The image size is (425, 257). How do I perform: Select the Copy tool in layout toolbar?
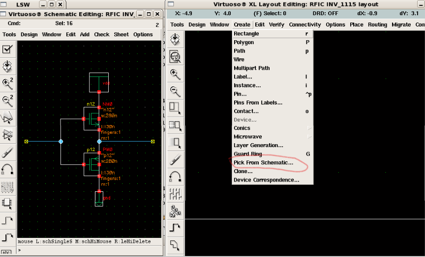pos(176,126)
